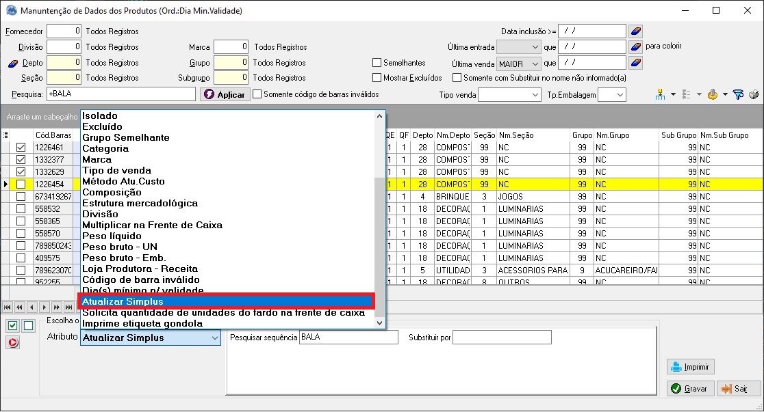Expand arrow next to hierarchy grouping icon

pos(674,94)
